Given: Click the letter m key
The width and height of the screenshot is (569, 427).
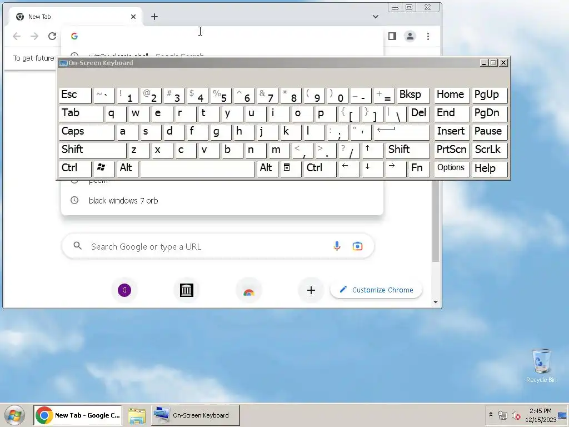Looking at the screenshot, I should (x=278, y=150).
